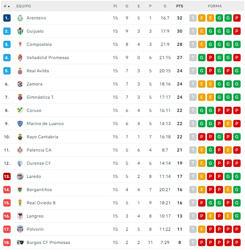Open the Real Oviedo B crest
The width and height of the screenshot is (245, 252).
point(20,203)
